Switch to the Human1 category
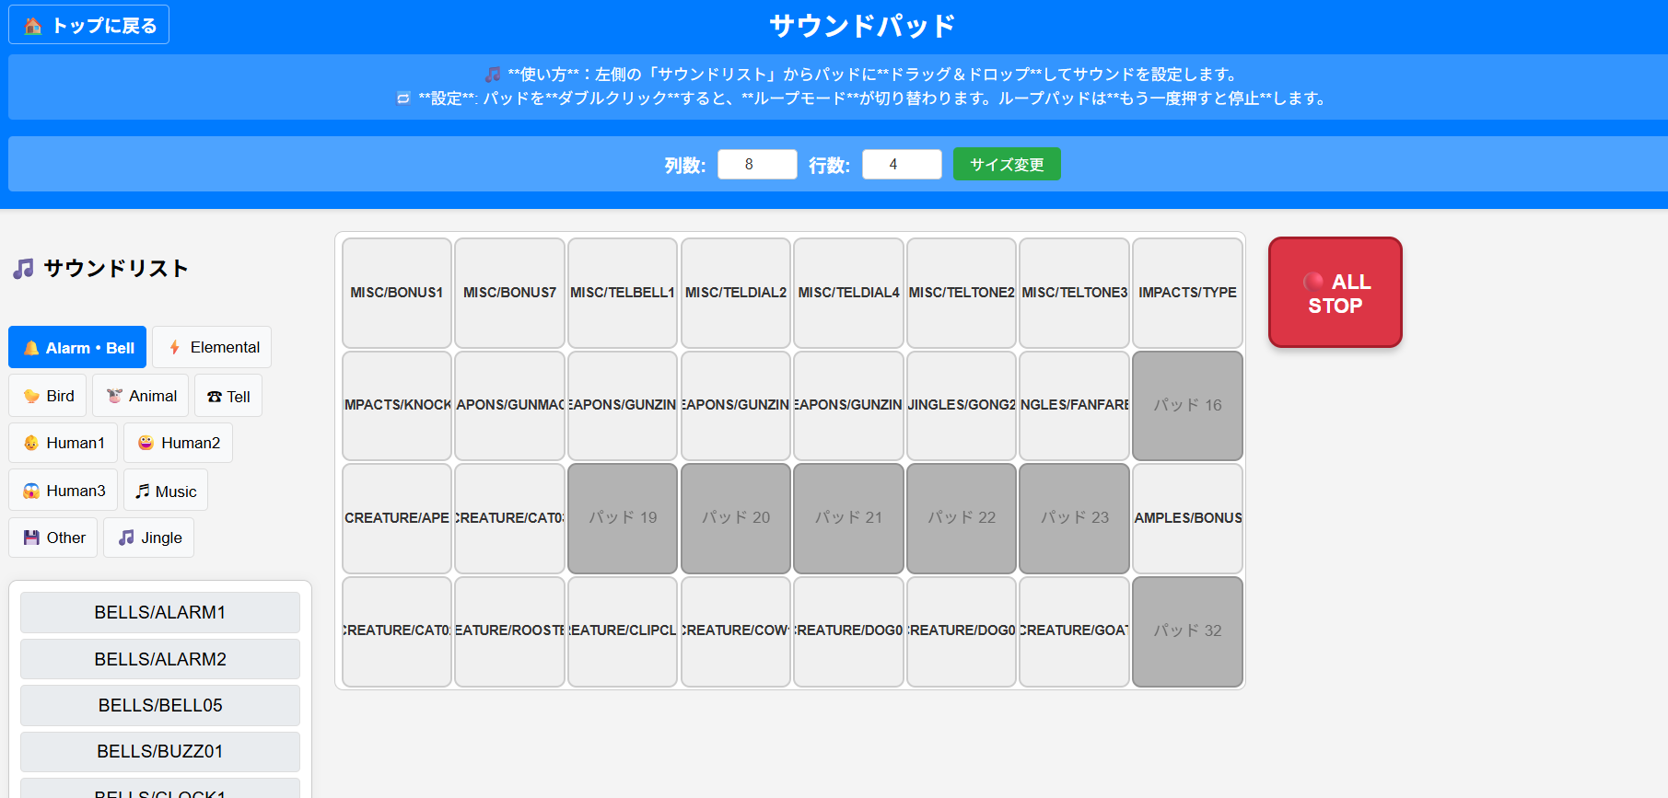The width and height of the screenshot is (1668, 798). click(x=64, y=443)
